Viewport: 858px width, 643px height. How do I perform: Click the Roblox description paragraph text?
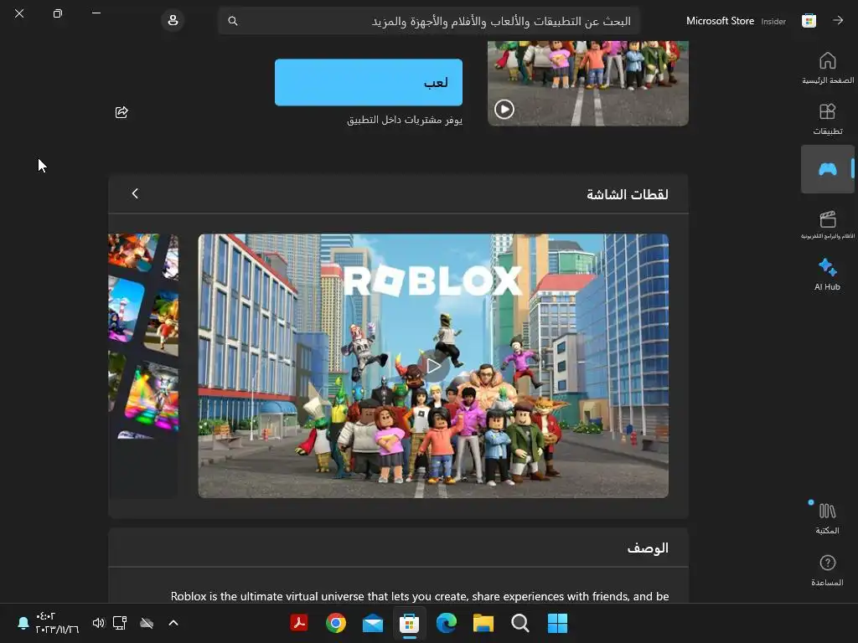[420, 596]
